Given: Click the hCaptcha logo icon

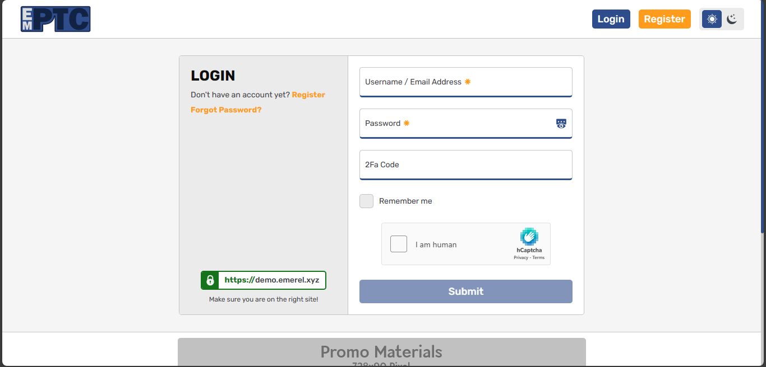Looking at the screenshot, I should click(x=529, y=237).
